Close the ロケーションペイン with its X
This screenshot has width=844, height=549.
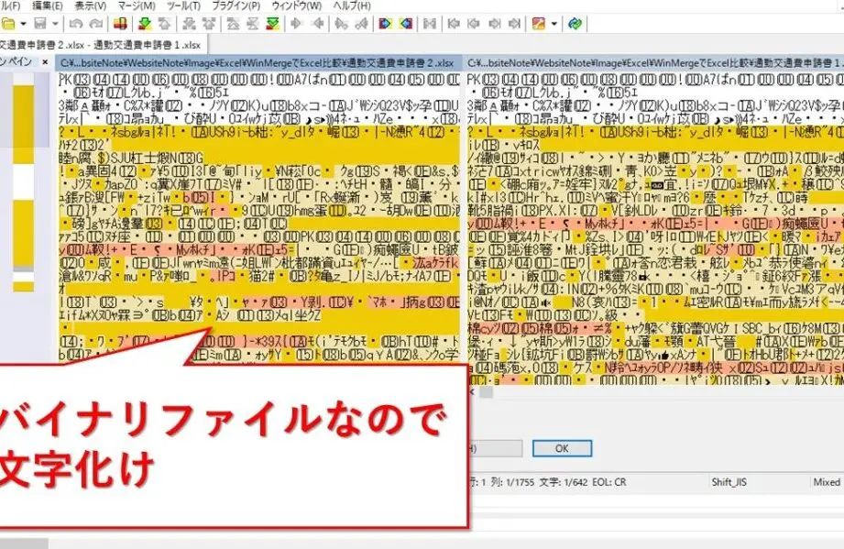pos(45,62)
